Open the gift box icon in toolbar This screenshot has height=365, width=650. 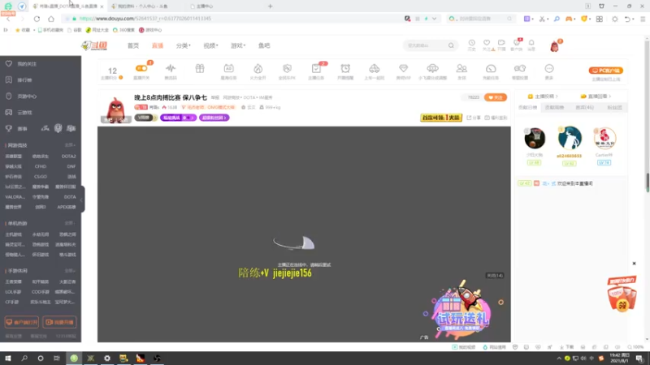coord(200,68)
